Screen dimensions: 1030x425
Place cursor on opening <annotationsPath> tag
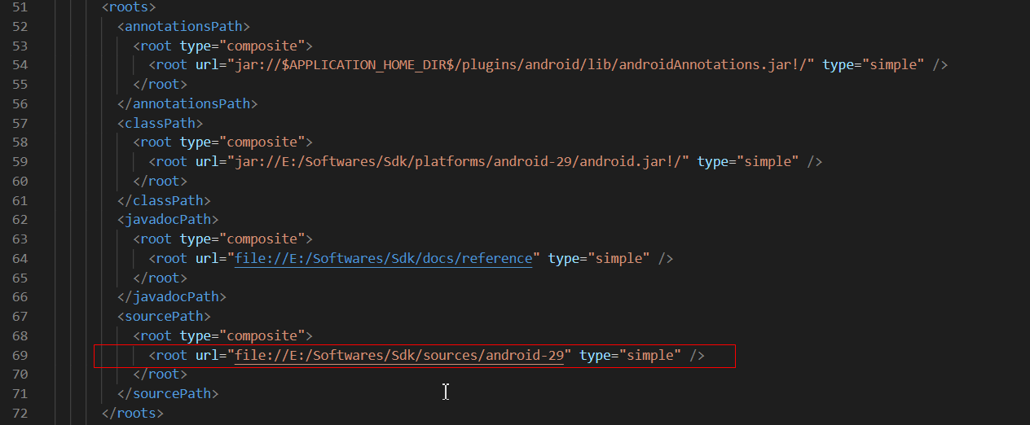coord(183,26)
